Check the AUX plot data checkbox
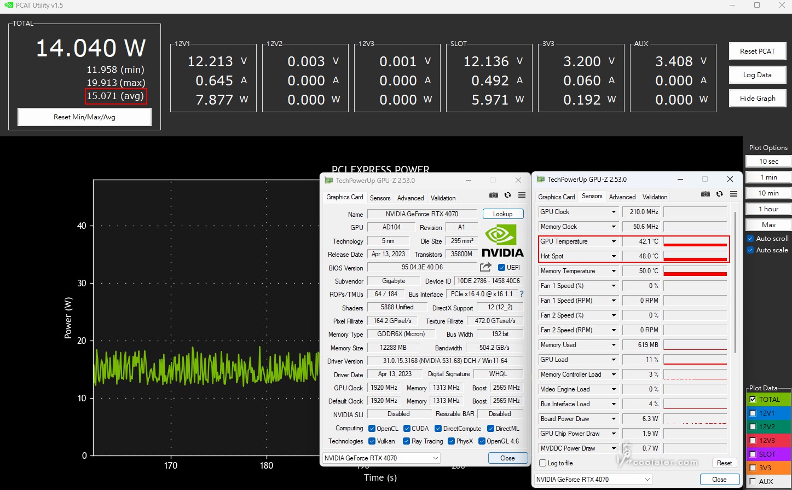Viewport: 792px width, 490px height. [x=753, y=482]
